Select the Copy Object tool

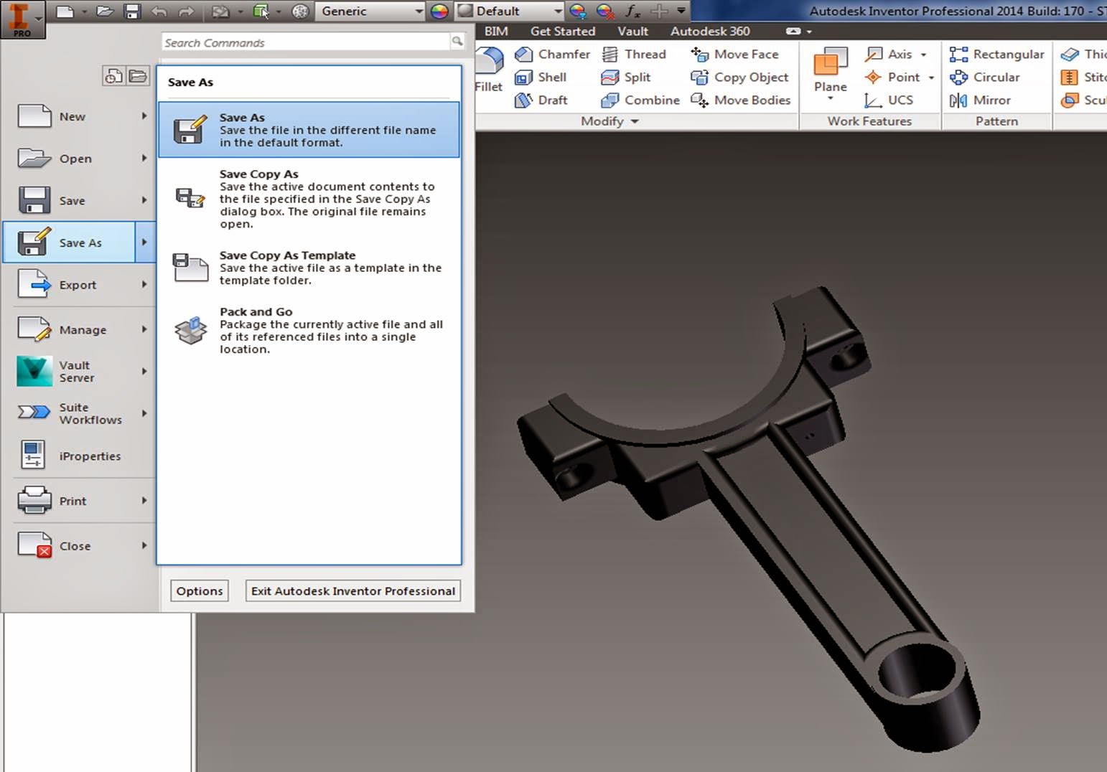739,77
